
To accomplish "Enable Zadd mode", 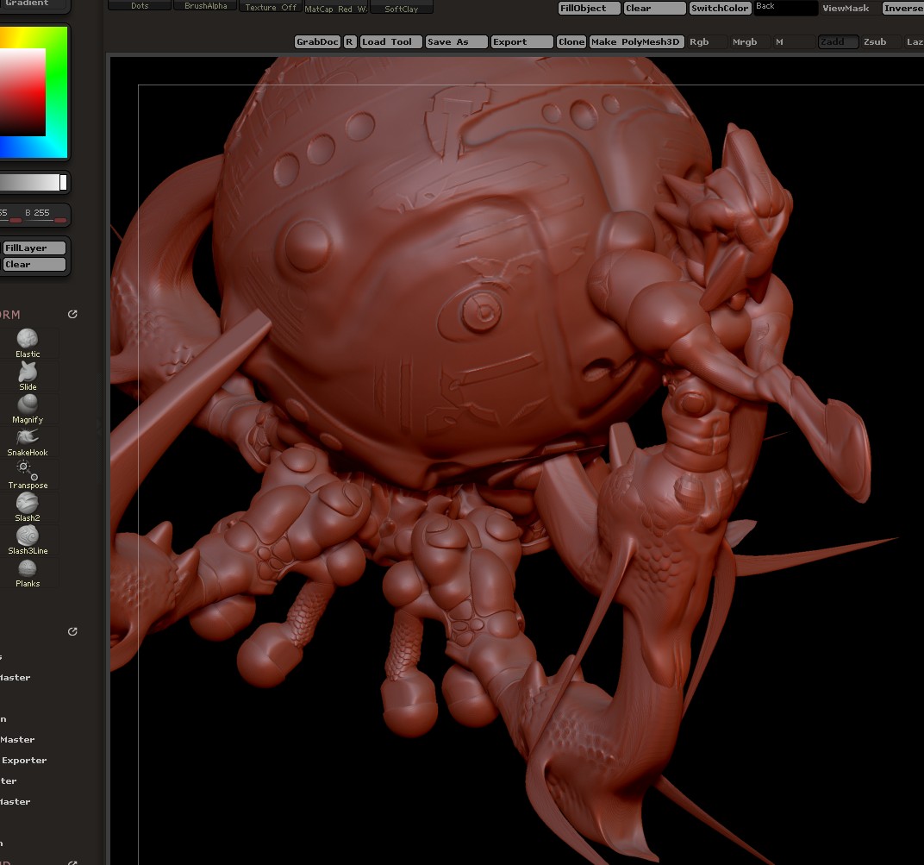I will tap(838, 42).
